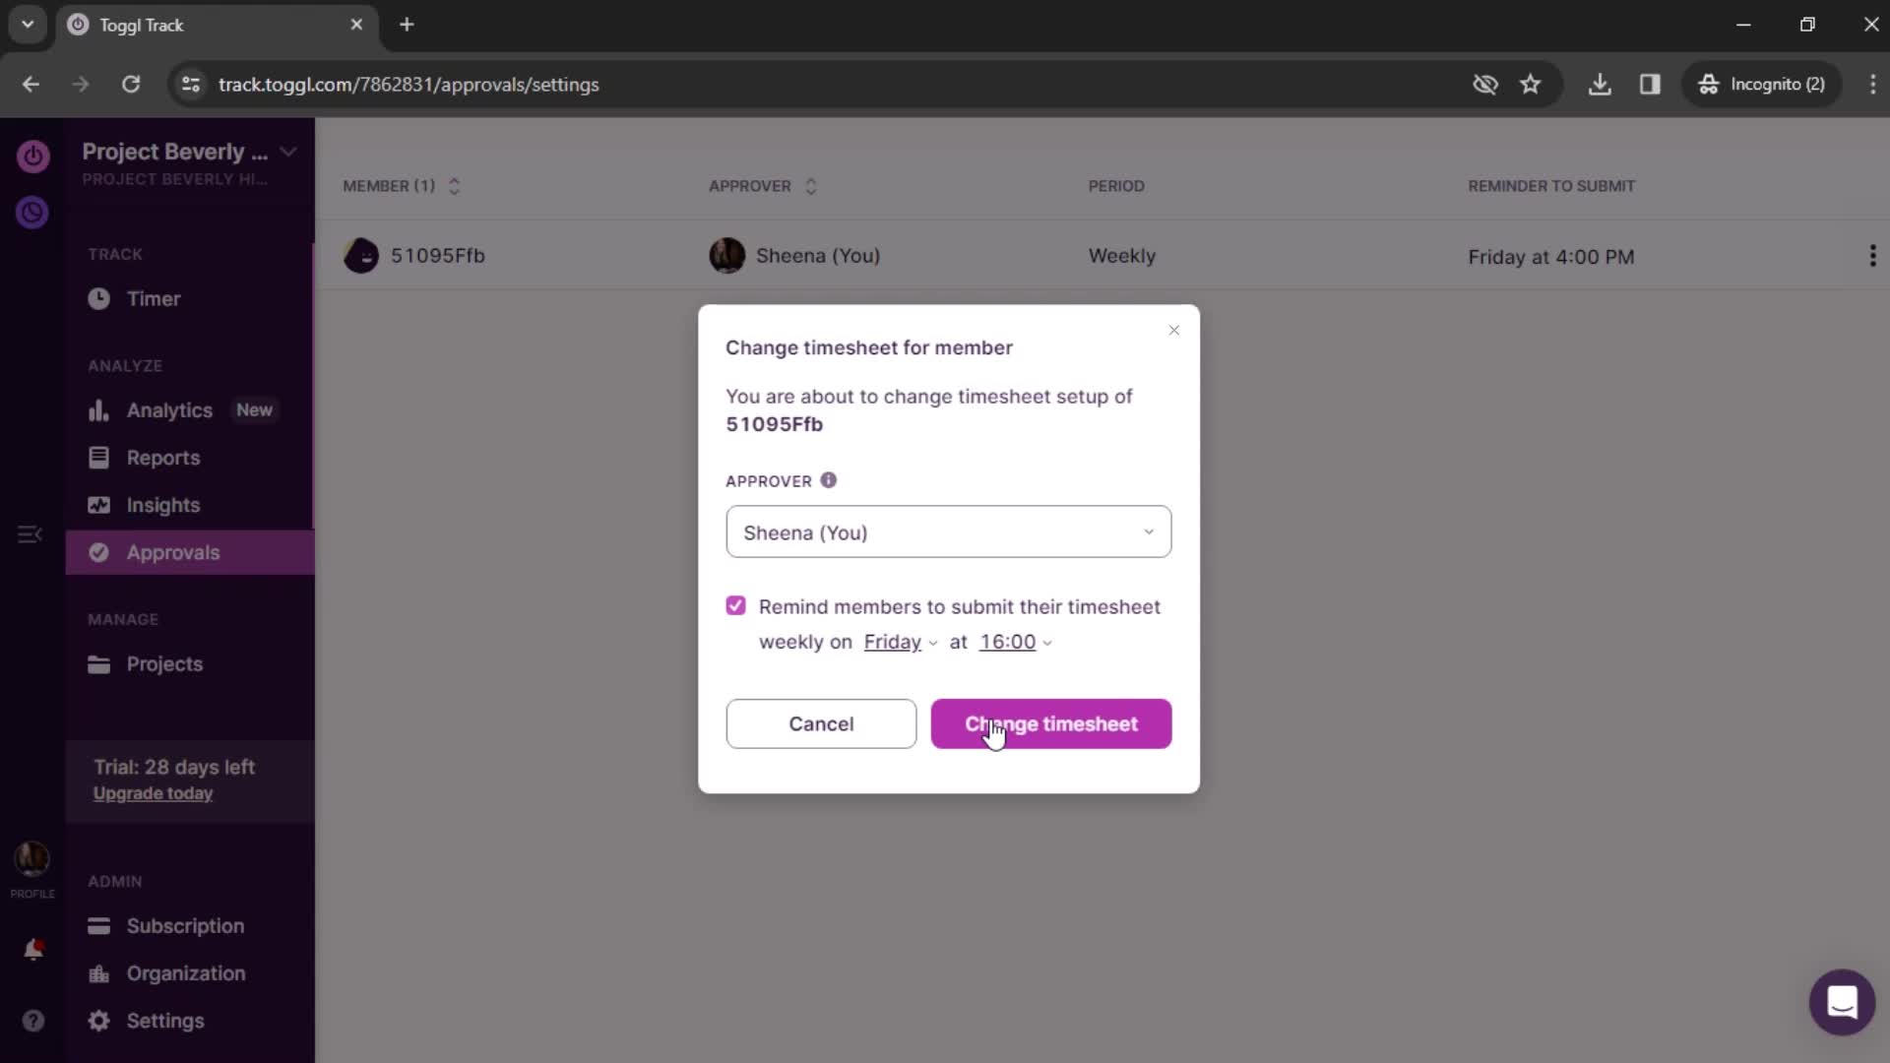Select Approvals menu item
The height and width of the screenshot is (1063, 1890).
coord(174,551)
